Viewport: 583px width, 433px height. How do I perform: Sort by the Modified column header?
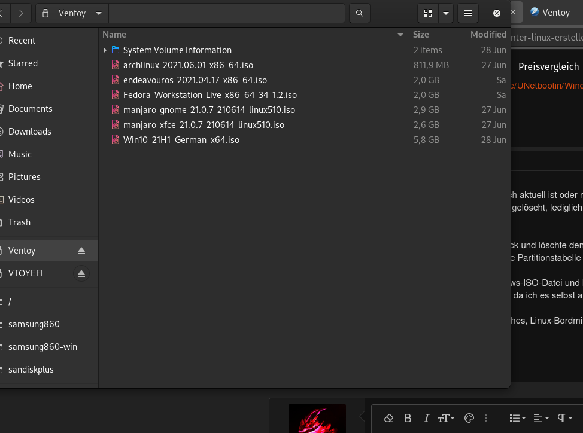click(483, 35)
